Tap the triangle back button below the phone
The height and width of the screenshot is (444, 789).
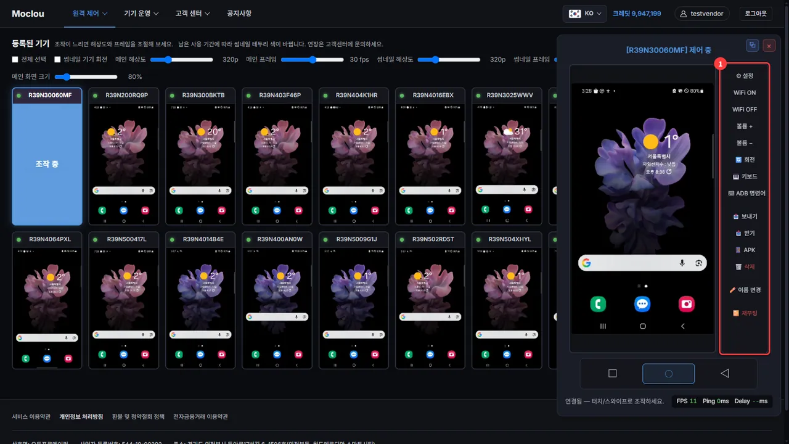click(x=725, y=373)
